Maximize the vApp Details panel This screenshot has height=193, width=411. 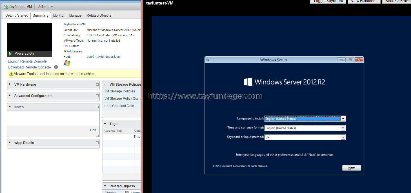tap(97, 143)
